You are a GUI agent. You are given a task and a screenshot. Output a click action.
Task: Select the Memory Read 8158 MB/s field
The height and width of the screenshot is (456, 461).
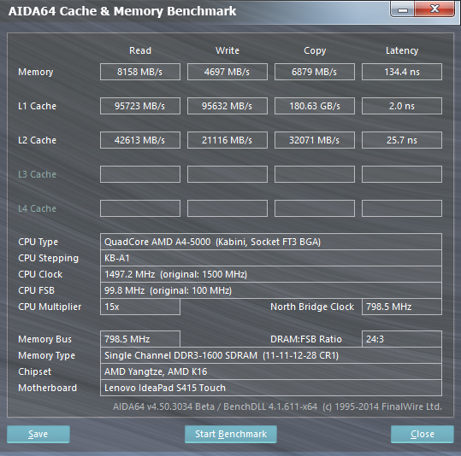(140, 72)
